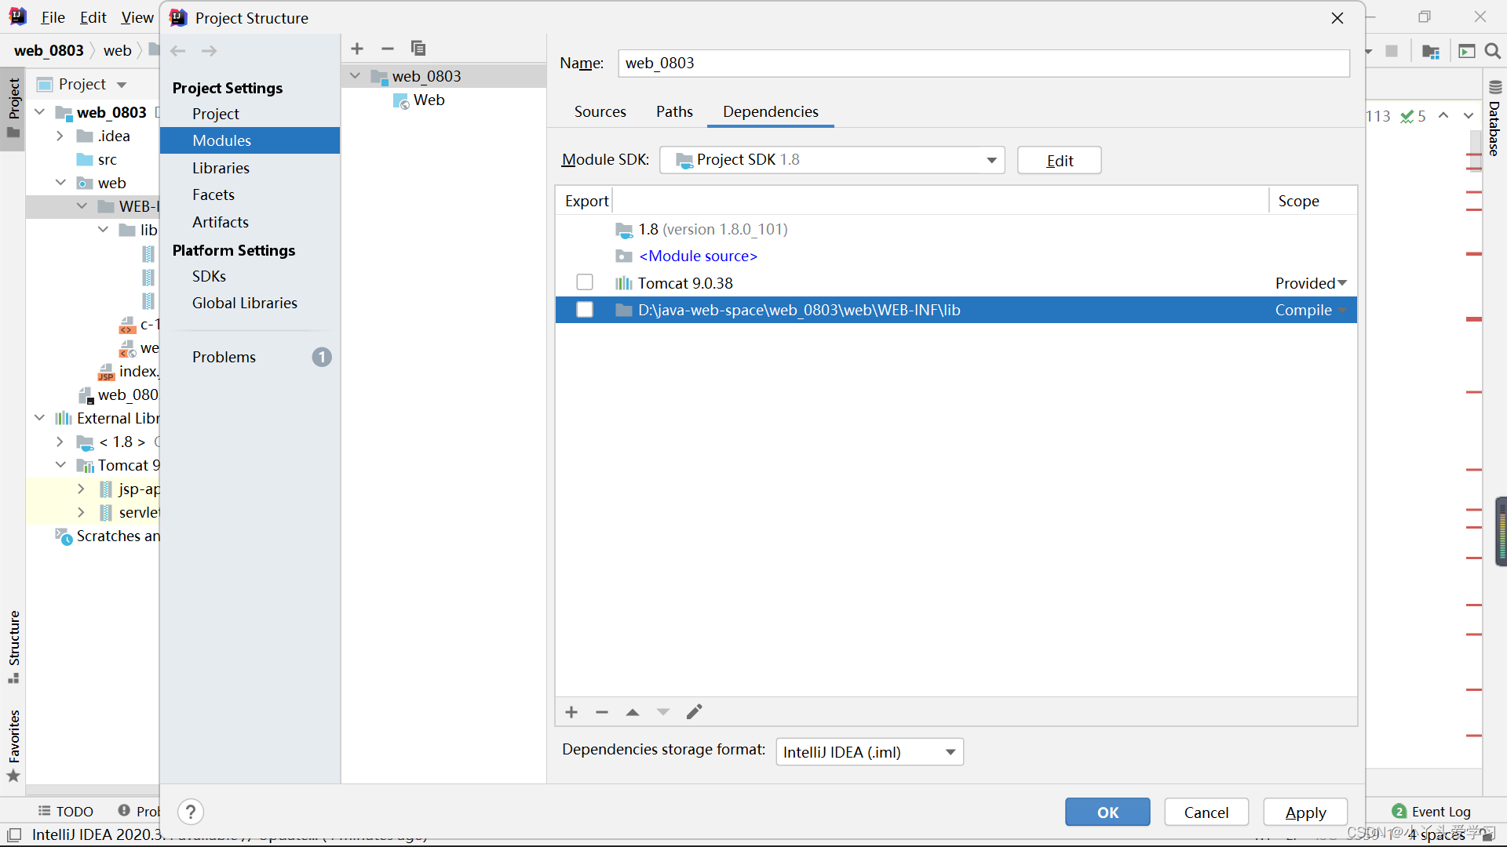The image size is (1507, 847).
Task: Click the module Name input field
Action: tap(984, 64)
